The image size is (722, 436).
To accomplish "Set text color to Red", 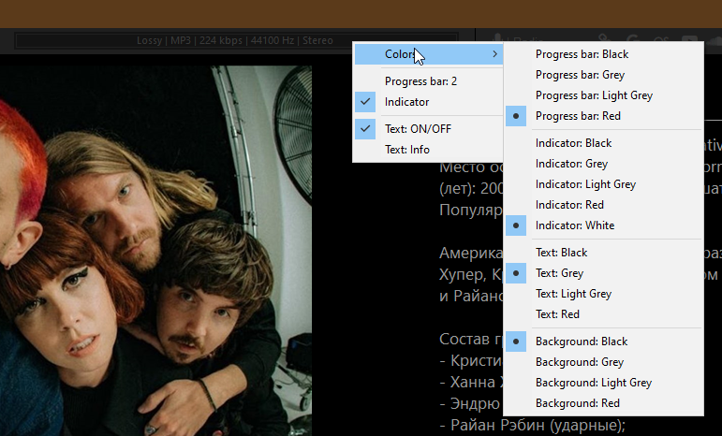I will point(557,314).
